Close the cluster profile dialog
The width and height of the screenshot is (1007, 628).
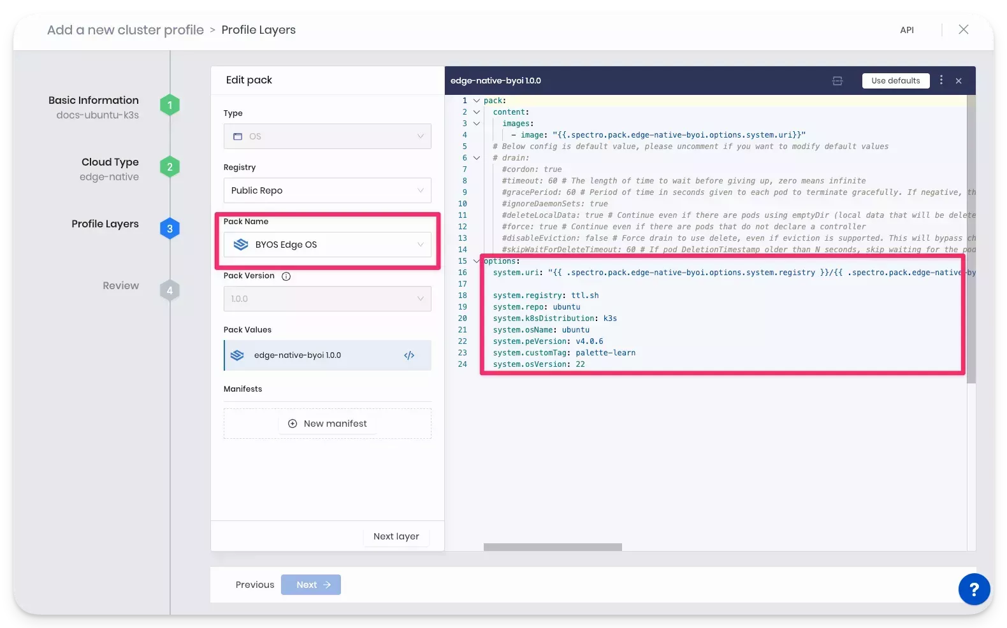click(964, 29)
